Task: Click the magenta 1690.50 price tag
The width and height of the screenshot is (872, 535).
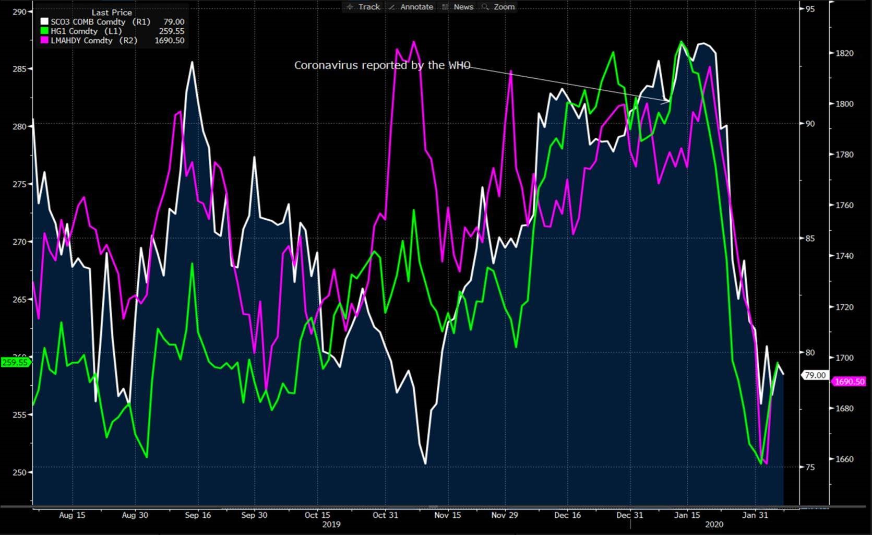Action: point(850,382)
